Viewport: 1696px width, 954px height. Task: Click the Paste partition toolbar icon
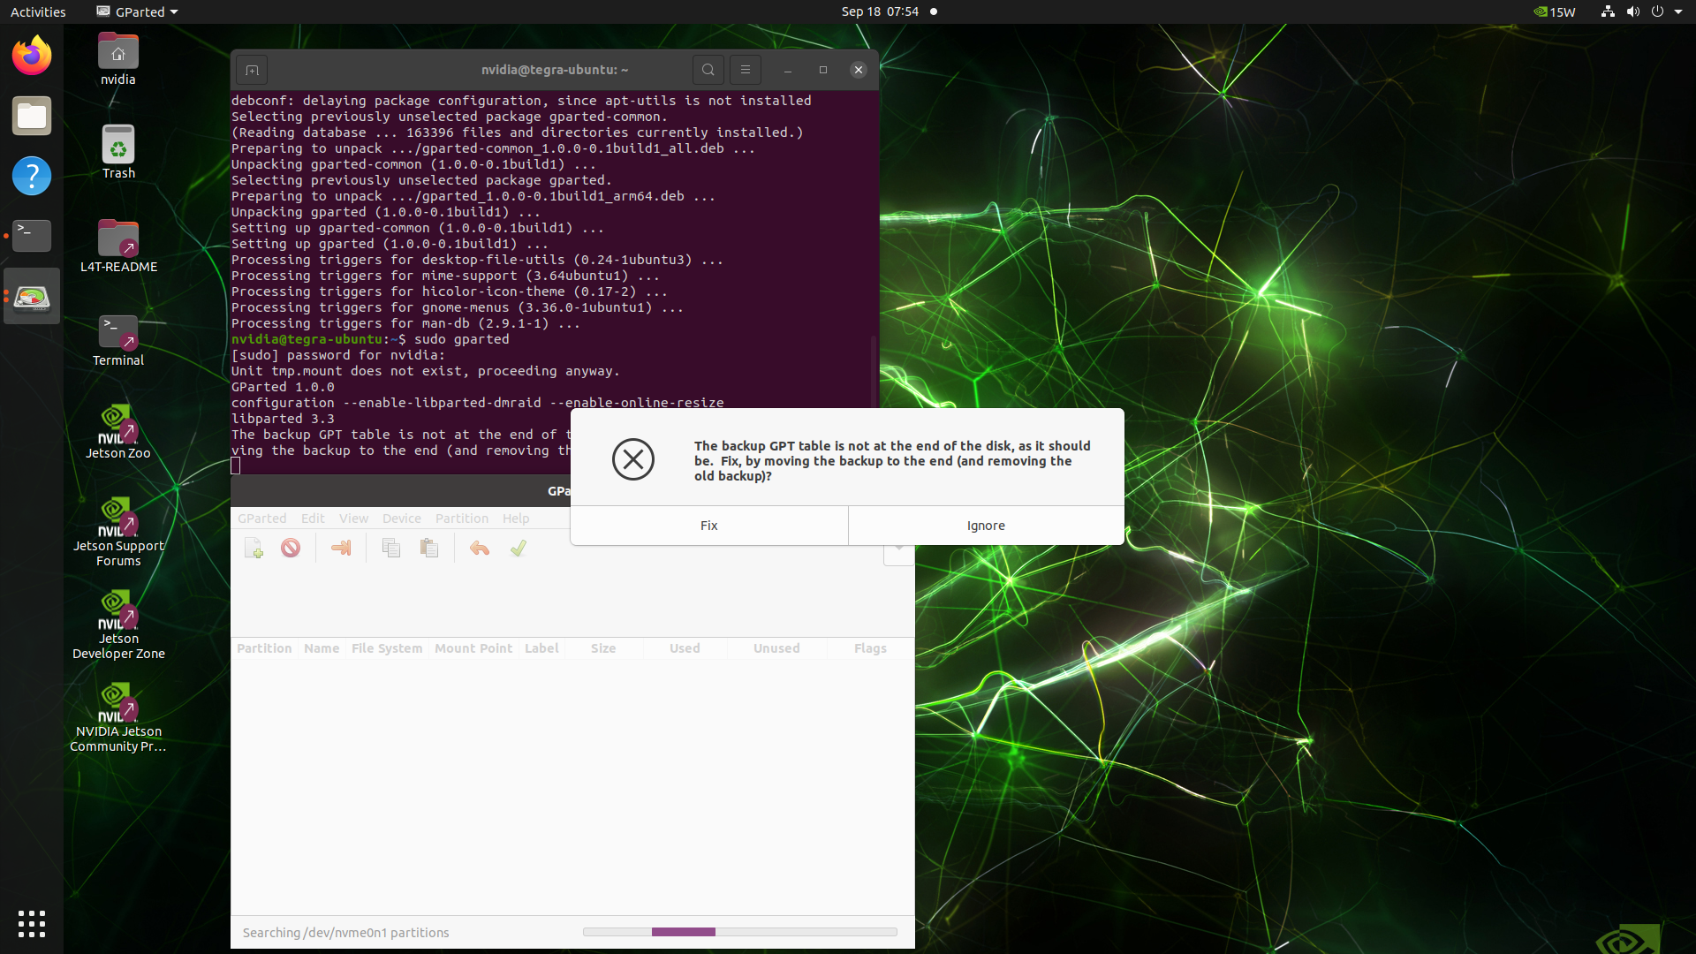click(x=429, y=549)
